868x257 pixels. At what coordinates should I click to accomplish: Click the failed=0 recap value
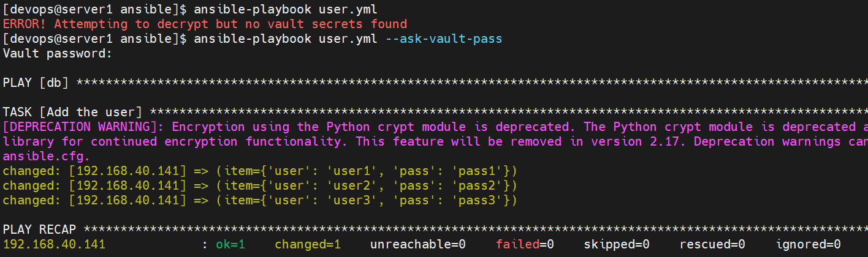point(525,245)
